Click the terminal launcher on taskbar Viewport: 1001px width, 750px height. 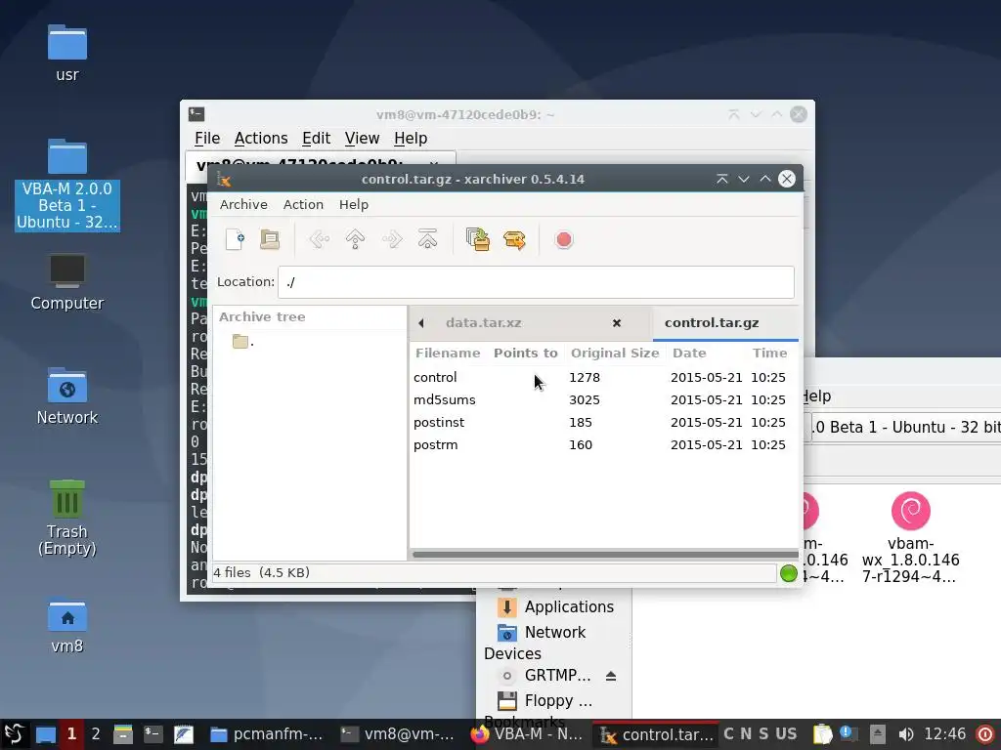point(153,734)
